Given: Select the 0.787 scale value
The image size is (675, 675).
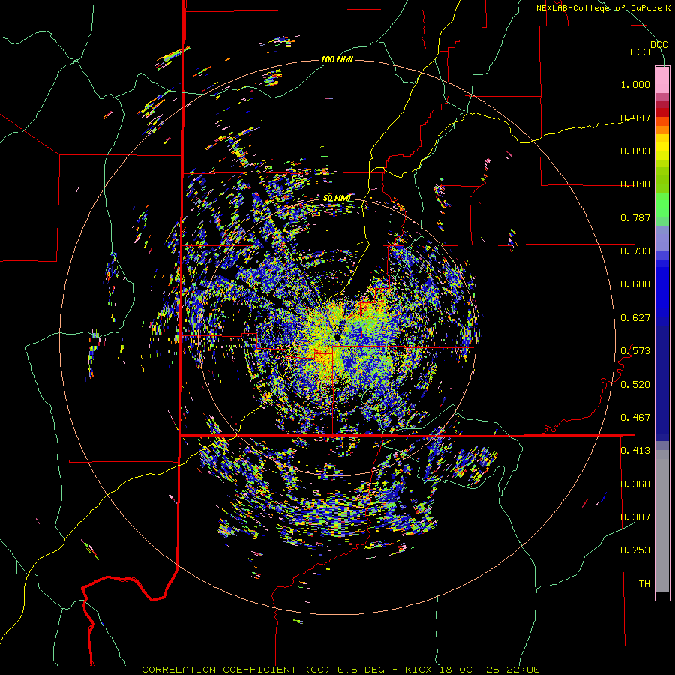Looking at the screenshot, I should tap(635, 217).
